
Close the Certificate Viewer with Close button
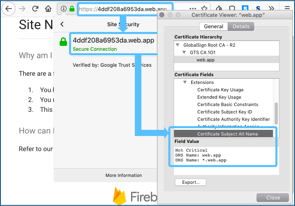tap(273, 197)
